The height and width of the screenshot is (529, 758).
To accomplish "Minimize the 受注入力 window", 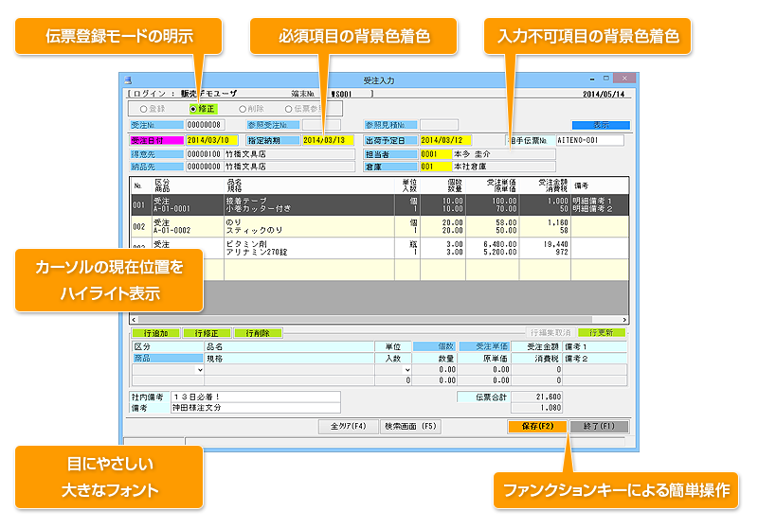I will tap(591, 79).
